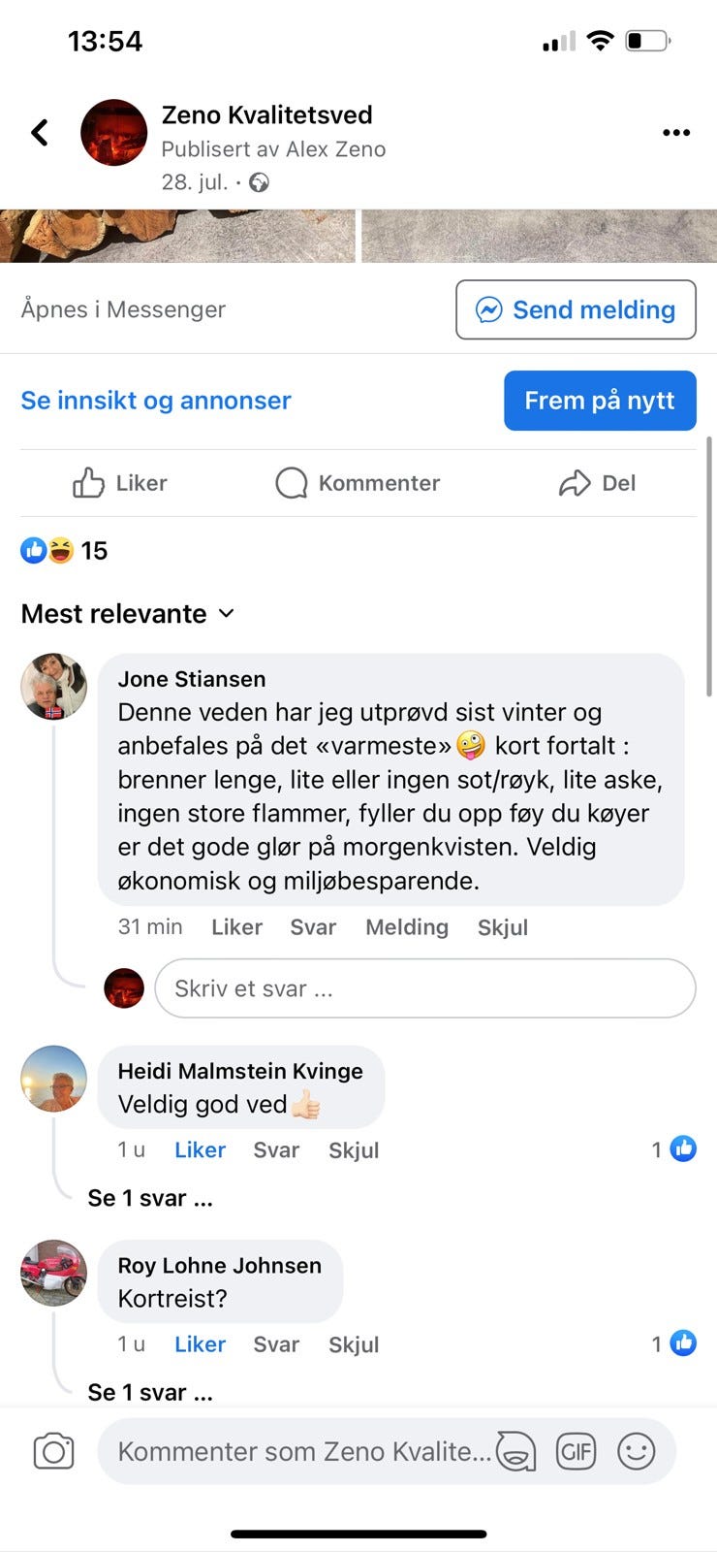Tap the Del share icon
Viewport: 717px width, 1552px height.
pyautogui.click(x=575, y=483)
